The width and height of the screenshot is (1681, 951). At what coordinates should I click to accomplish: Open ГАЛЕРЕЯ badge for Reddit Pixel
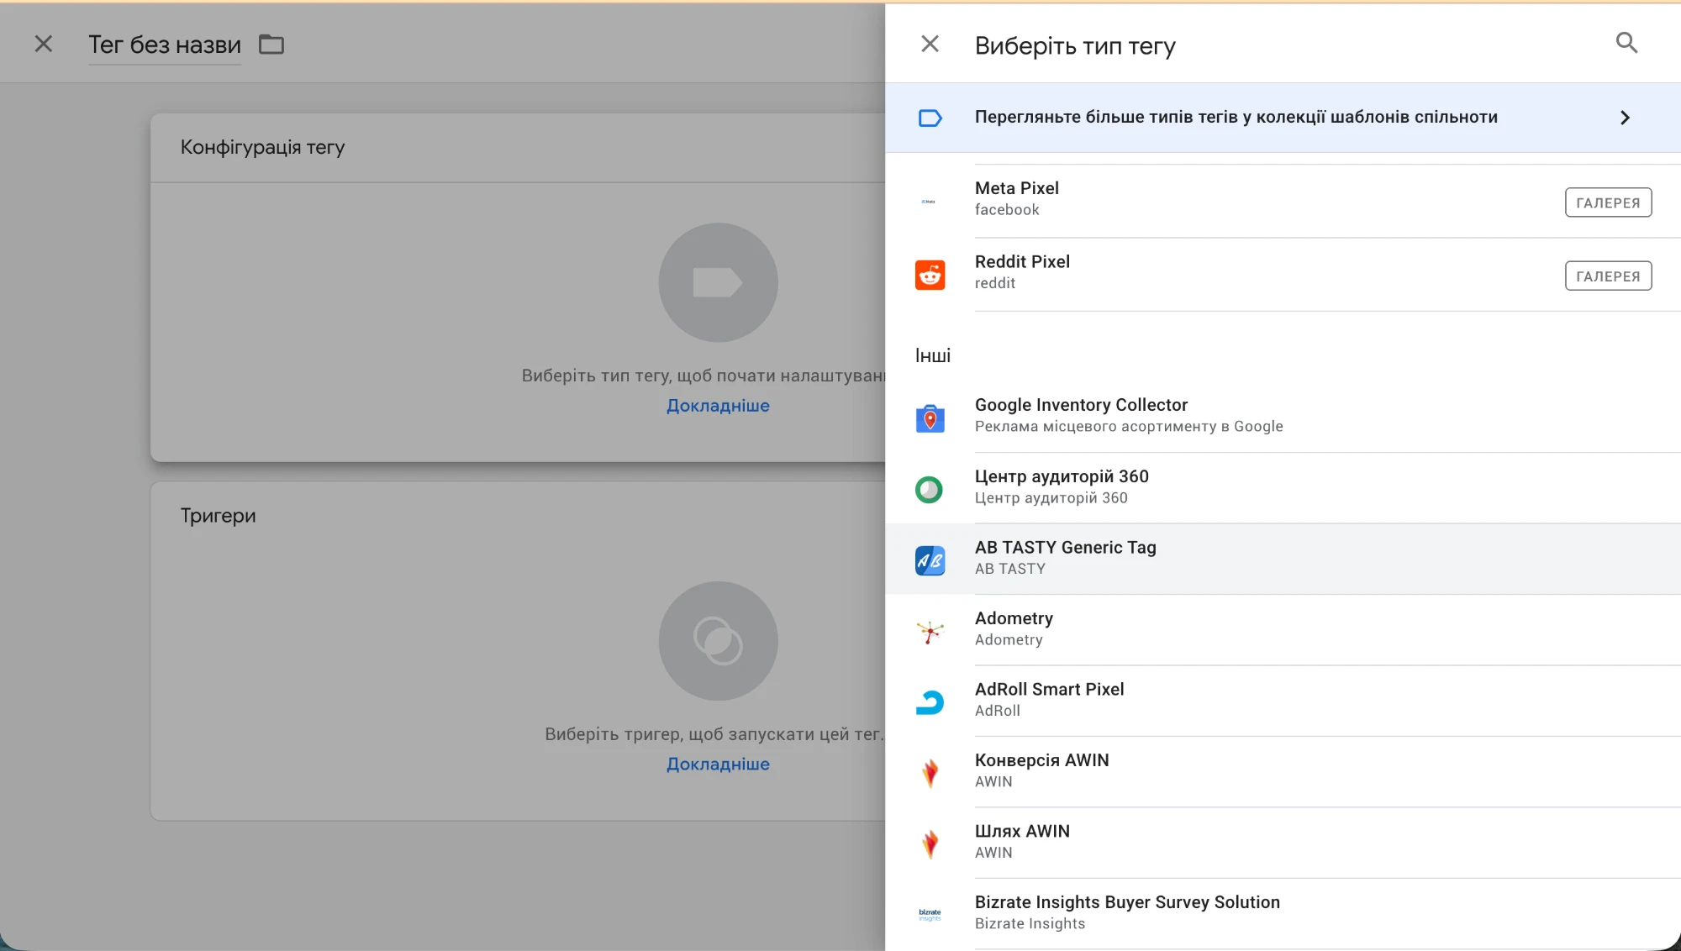click(1608, 276)
